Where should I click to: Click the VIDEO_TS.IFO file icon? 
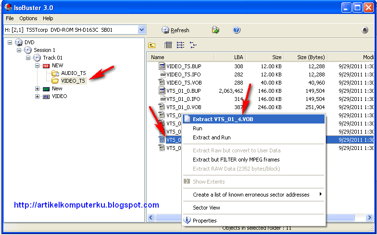163,74
